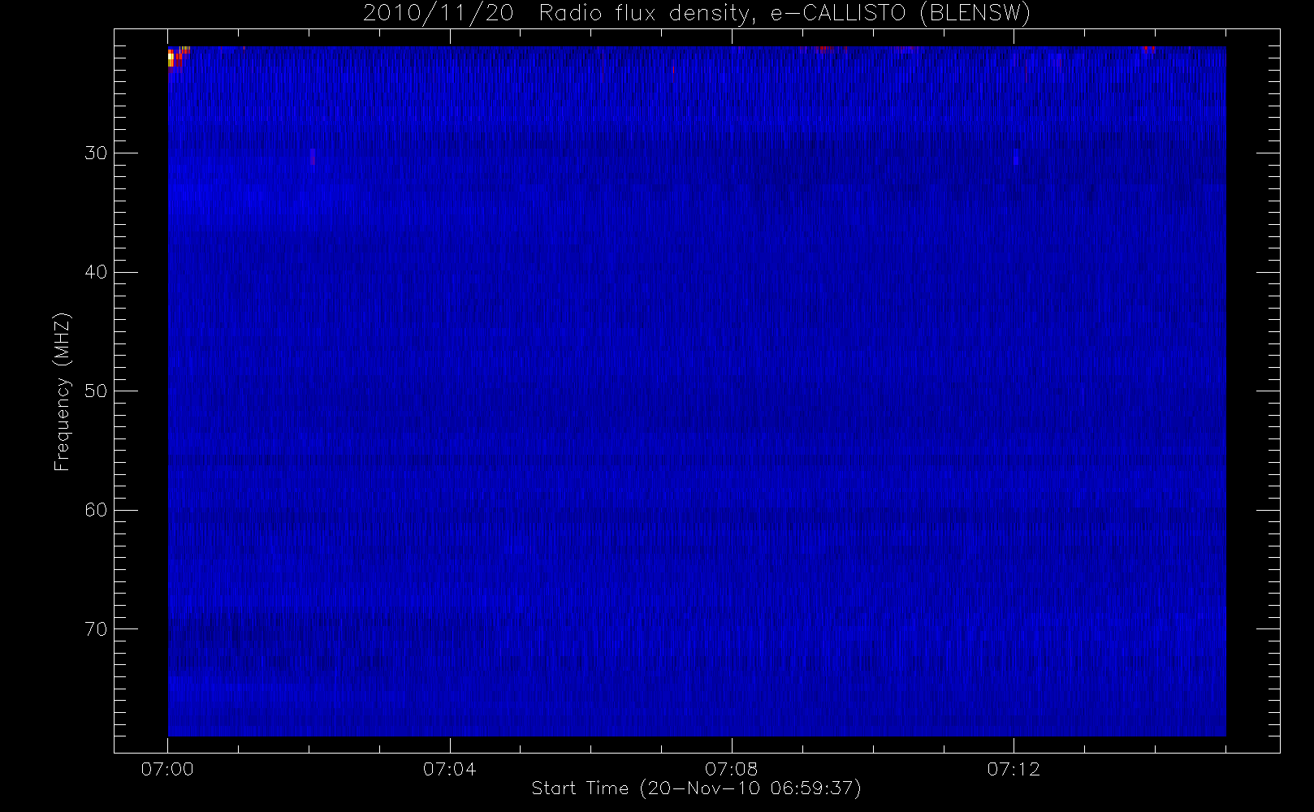Select the 60 MHz frequency tick label
The width and height of the screenshot is (1314, 812).
[x=96, y=510]
